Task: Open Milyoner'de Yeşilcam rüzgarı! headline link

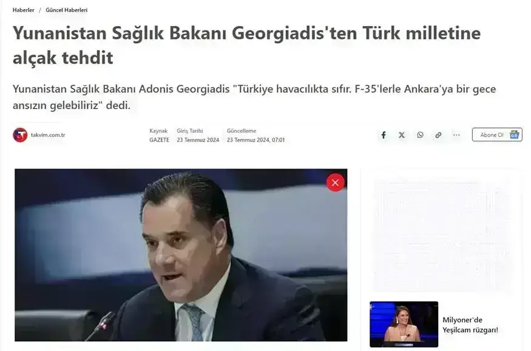Action: [470, 324]
